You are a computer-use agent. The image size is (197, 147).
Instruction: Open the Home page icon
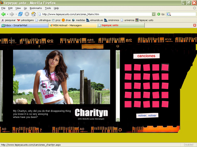pos(33,14)
